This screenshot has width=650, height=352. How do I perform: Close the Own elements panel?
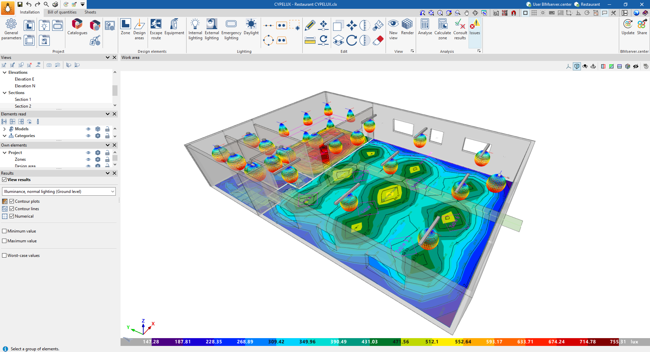(x=114, y=145)
